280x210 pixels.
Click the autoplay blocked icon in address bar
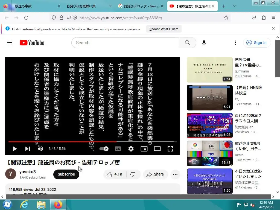click(x=75, y=18)
